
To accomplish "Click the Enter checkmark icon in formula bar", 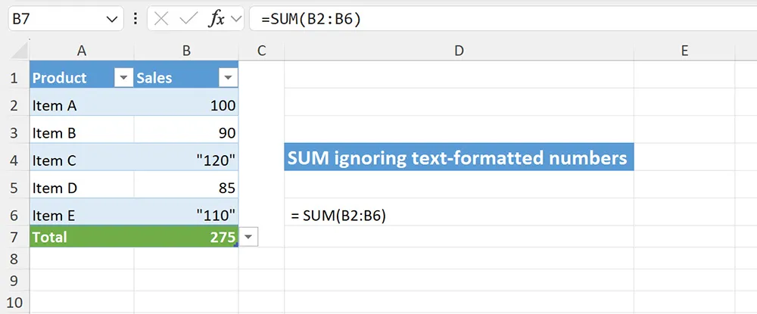I will coord(188,20).
